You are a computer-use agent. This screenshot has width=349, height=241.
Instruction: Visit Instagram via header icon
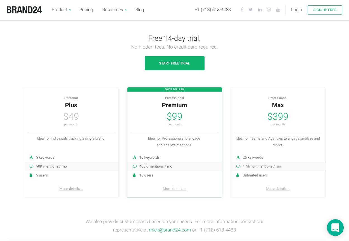click(x=269, y=10)
